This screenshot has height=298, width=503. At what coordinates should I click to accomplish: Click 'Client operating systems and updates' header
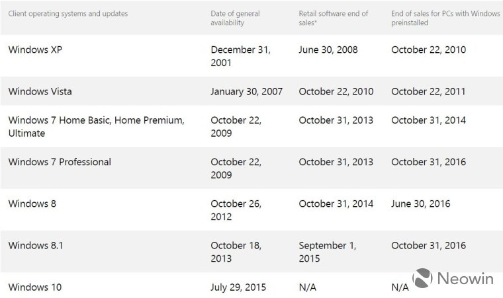pos(68,13)
